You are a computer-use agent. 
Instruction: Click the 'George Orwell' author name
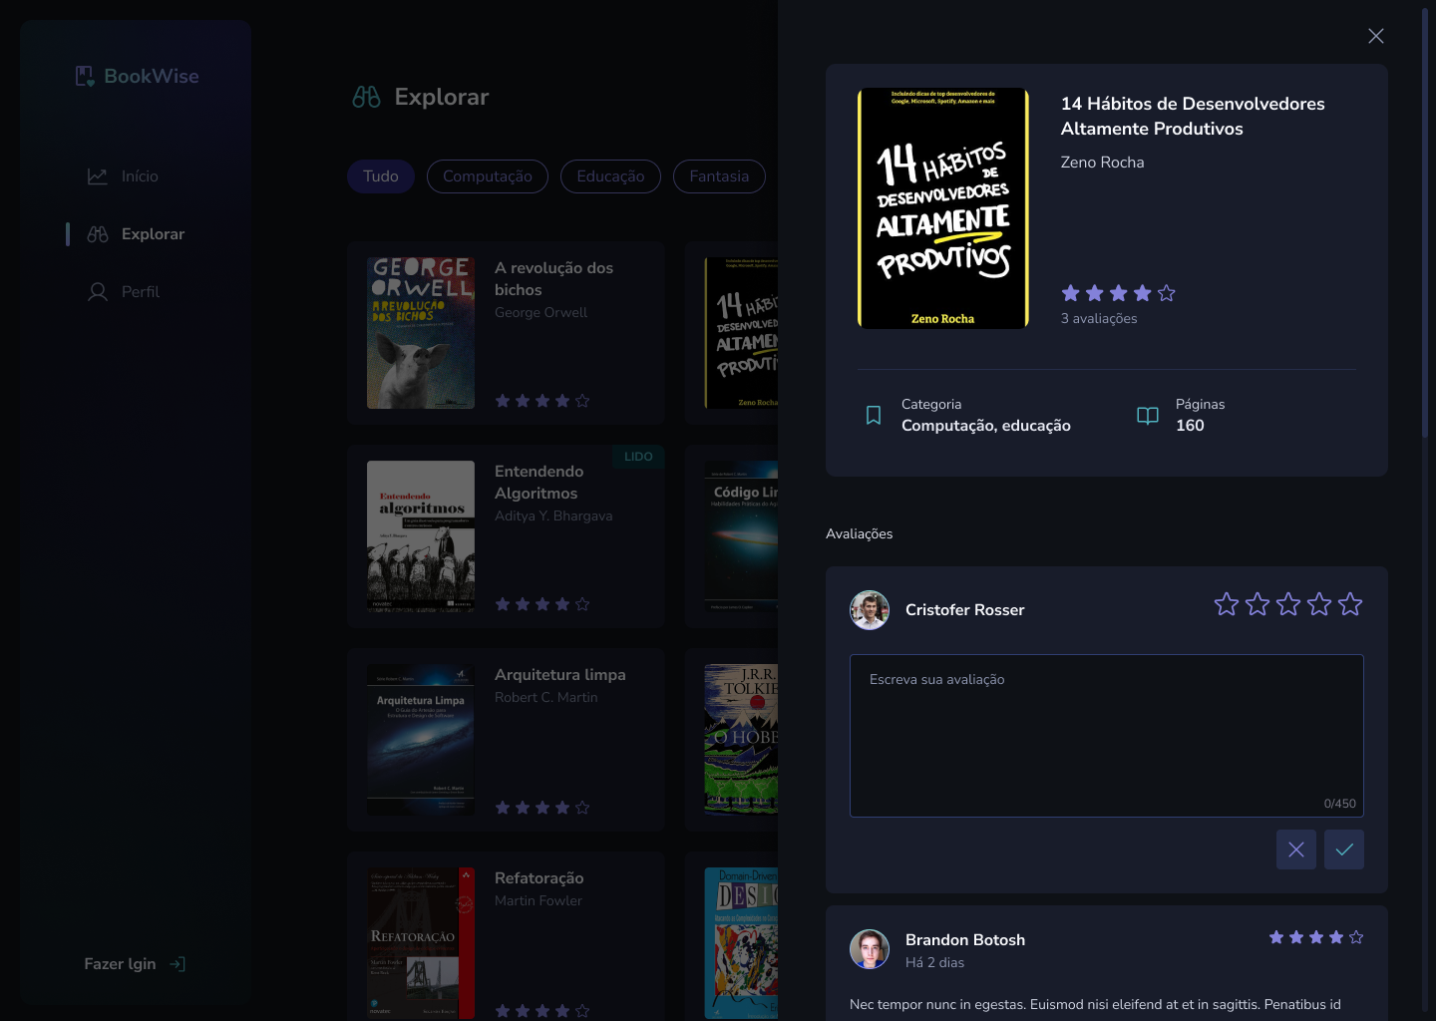point(540,313)
